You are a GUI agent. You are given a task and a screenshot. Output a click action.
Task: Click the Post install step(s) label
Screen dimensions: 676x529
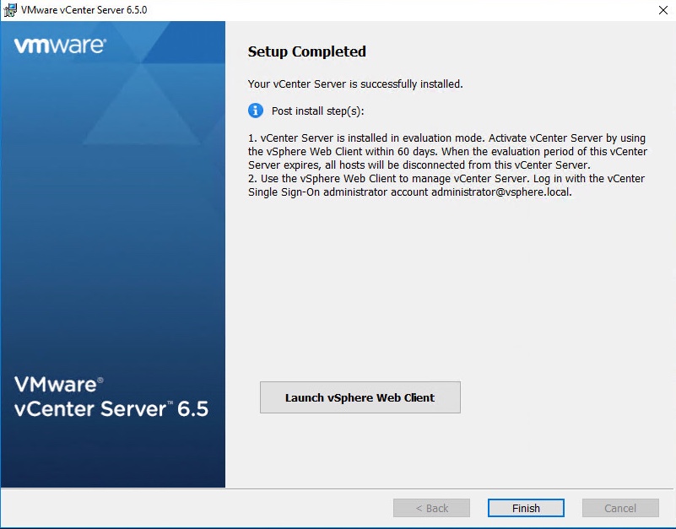317,111
